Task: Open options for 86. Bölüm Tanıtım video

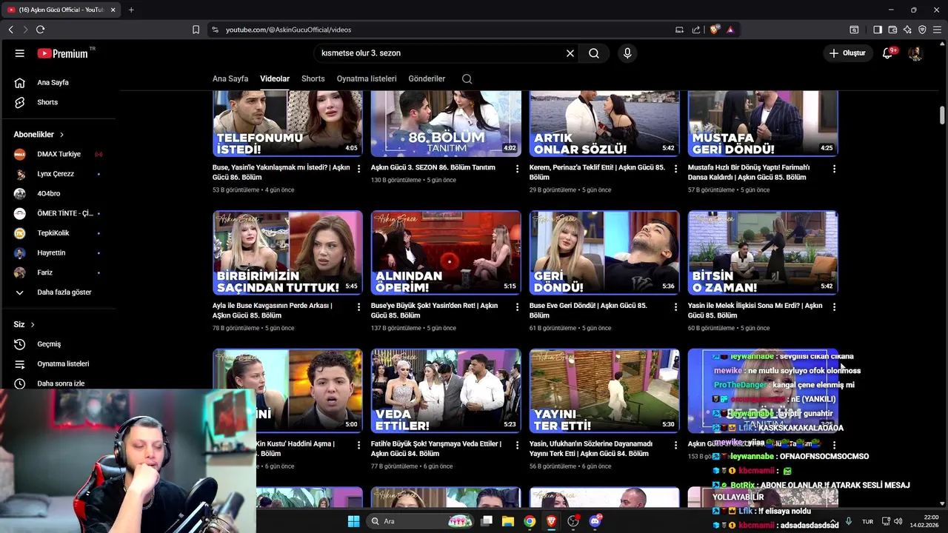Action: (x=517, y=169)
